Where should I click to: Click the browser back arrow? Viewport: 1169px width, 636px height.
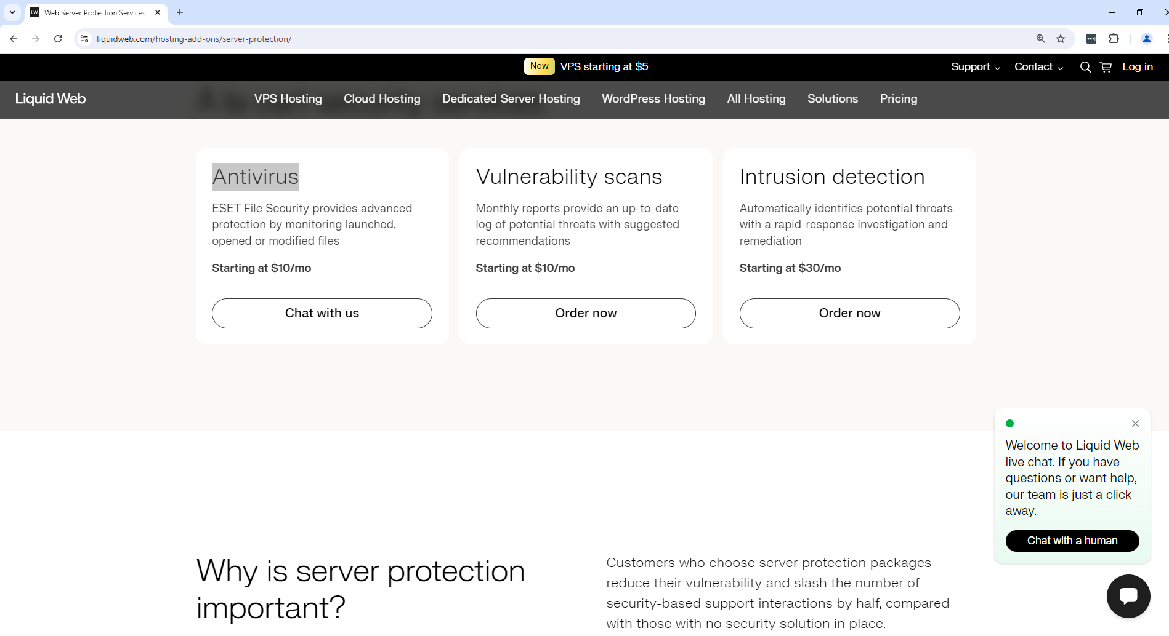(x=14, y=39)
